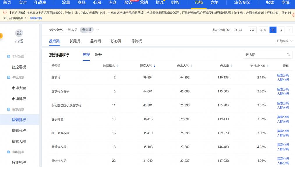Click the magnifier icon in the 连衣裙 search box
This screenshot has height=169, width=295.
[x=288, y=55]
